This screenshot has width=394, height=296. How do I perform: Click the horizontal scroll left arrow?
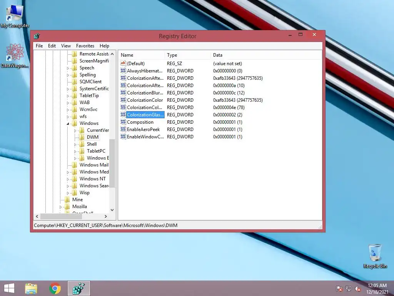pyautogui.click(x=37, y=216)
